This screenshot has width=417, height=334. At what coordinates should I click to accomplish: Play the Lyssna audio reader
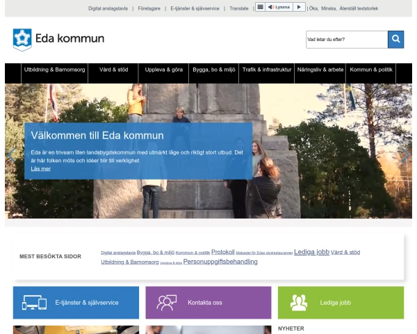click(x=299, y=7)
